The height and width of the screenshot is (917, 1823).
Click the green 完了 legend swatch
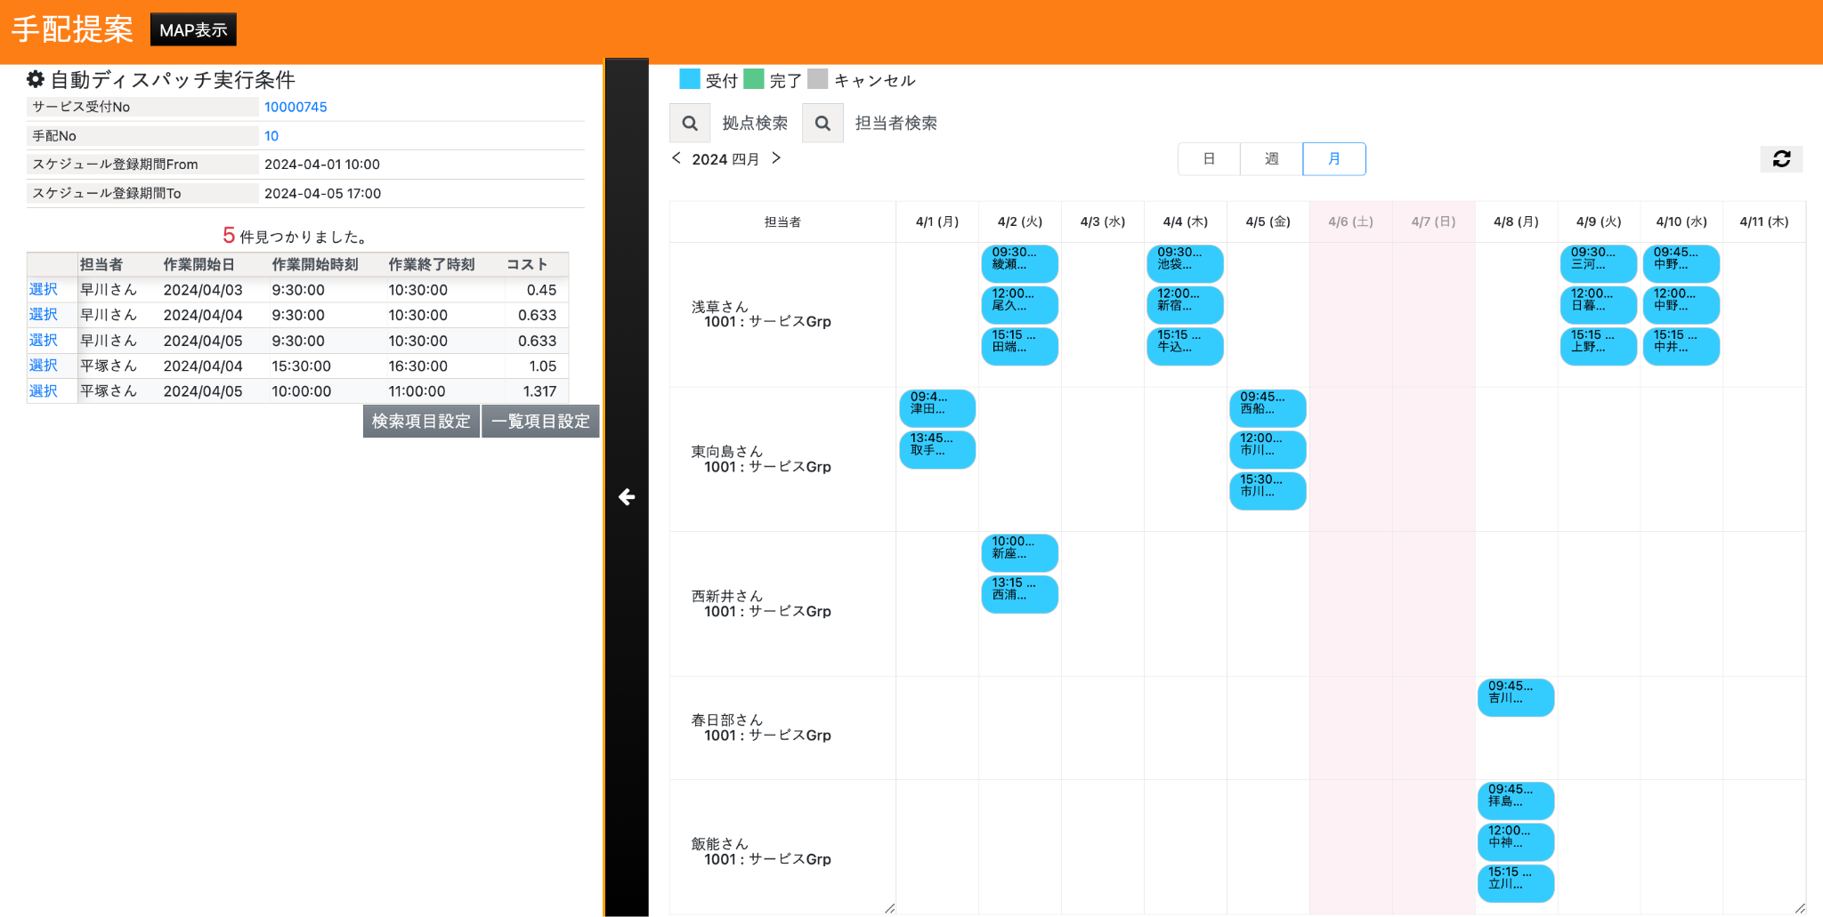pos(754,79)
